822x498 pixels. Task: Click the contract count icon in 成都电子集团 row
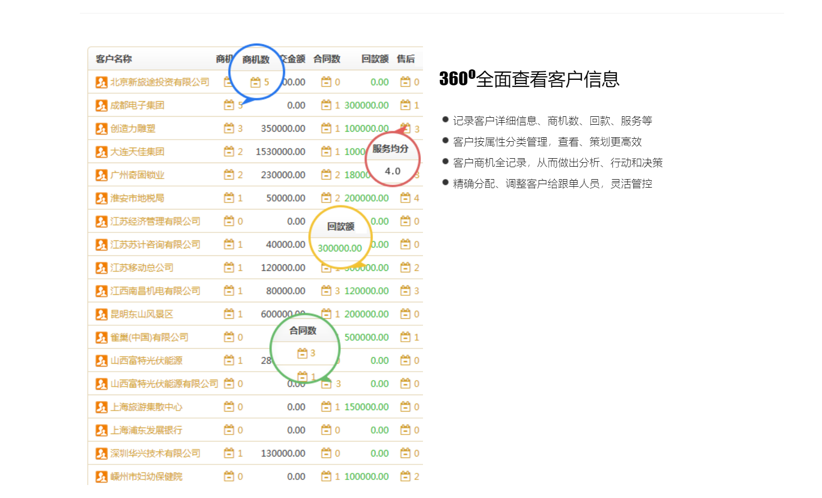coord(326,105)
